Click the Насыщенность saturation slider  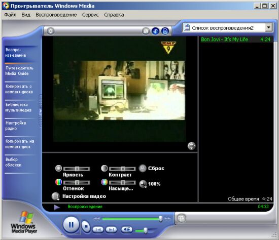[122, 182]
